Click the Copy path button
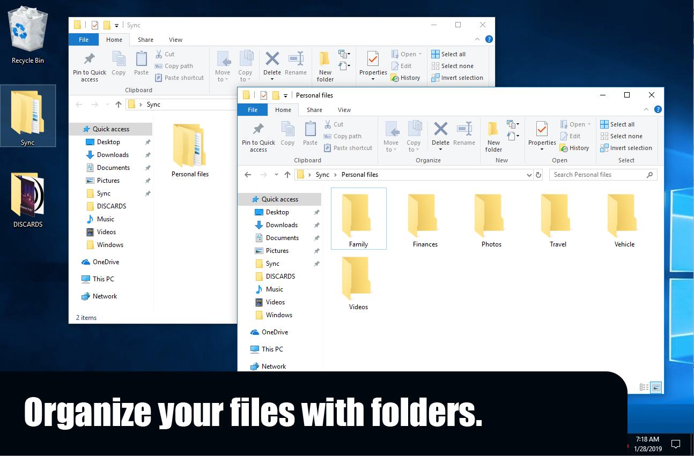This screenshot has width=694, height=456. 343,136
